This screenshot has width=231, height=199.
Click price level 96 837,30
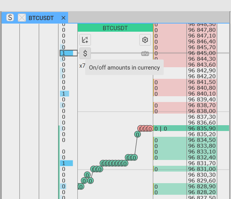[202, 117]
